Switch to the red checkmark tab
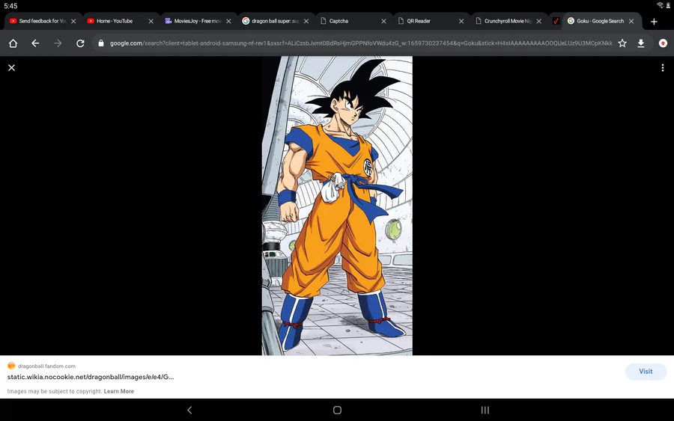The width and height of the screenshot is (674, 421). (556, 21)
